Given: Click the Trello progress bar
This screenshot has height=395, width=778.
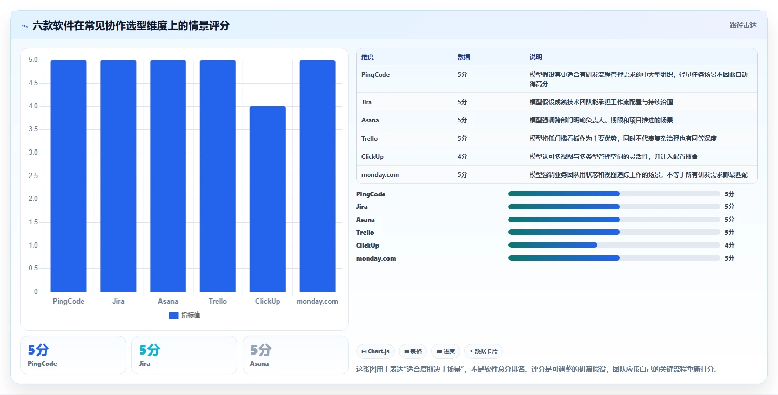Looking at the screenshot, I should pos(614,232).
